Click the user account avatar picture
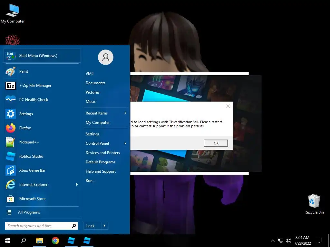Image resolution: width=330 pixels, height=247 pixels. (x=106, y=57)
